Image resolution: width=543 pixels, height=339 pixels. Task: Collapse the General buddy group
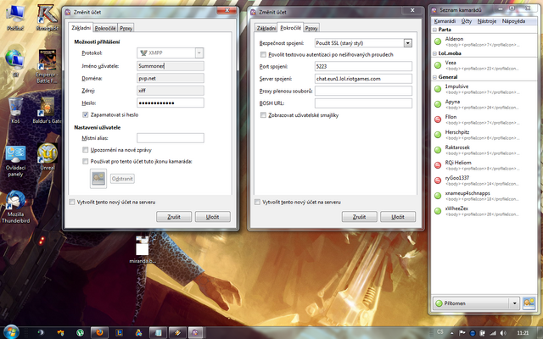click(x=434, y=77)
